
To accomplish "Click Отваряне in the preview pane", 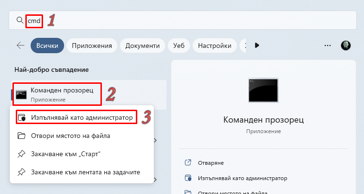I will pos(211,163).
